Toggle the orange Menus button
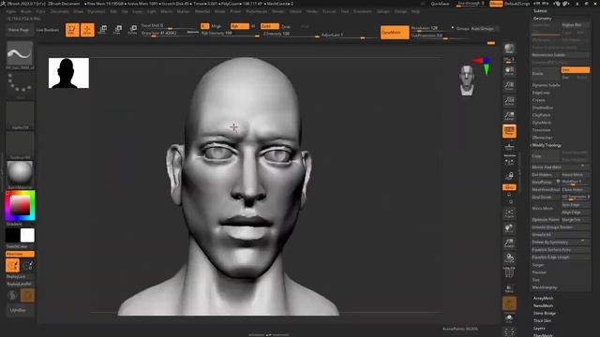This screenshot has width=600, height=337. tap(496, 4)
